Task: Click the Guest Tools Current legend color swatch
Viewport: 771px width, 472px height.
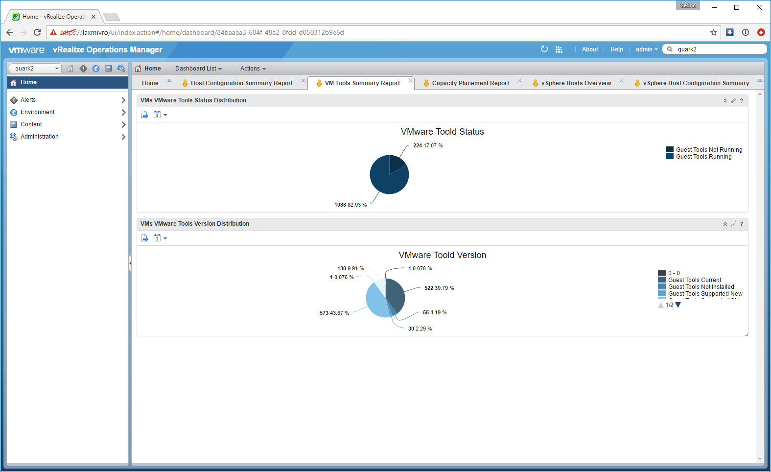Action: click(x=662, y=280)
